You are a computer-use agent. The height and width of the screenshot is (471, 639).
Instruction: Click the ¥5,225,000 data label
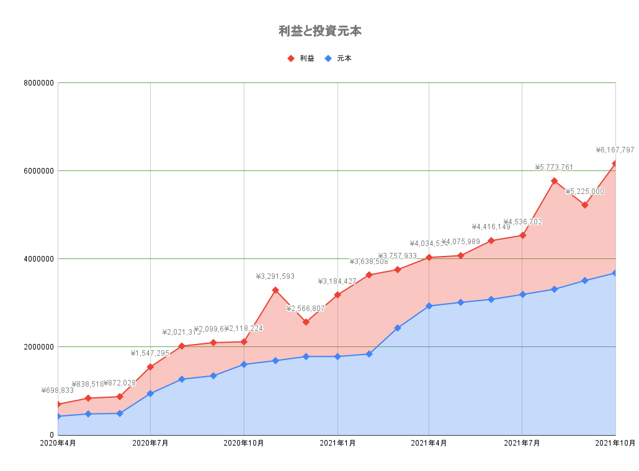point(585,191)
